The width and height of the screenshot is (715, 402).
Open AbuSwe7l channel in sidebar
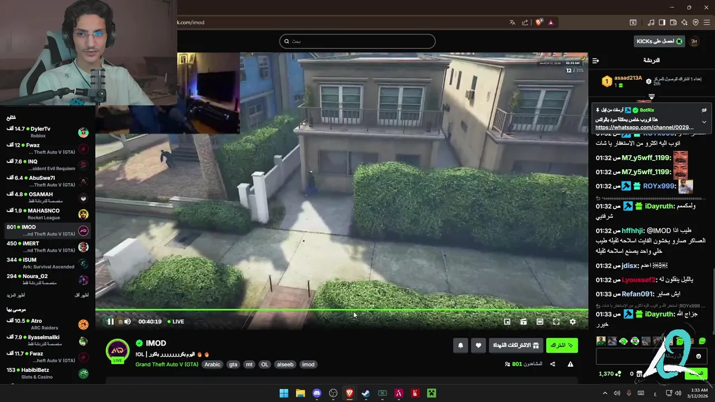[47, 181]
